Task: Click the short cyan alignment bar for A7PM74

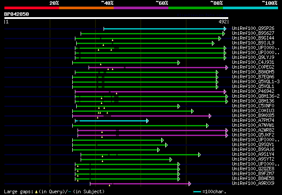Action: 111,121
